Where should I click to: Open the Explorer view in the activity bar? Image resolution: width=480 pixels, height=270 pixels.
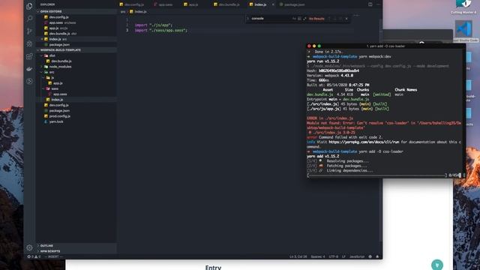point(29,6)
